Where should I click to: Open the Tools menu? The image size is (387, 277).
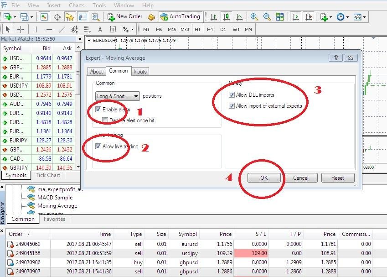pos(99,5)
